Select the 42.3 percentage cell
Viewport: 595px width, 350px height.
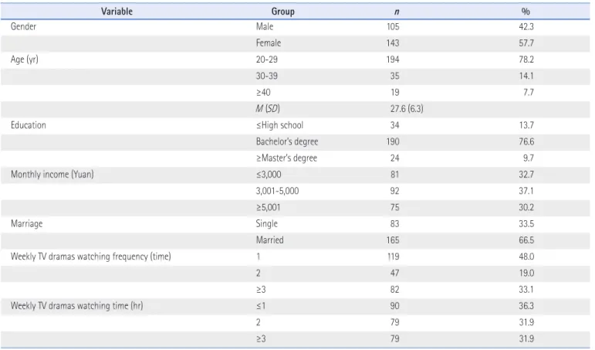526,26
